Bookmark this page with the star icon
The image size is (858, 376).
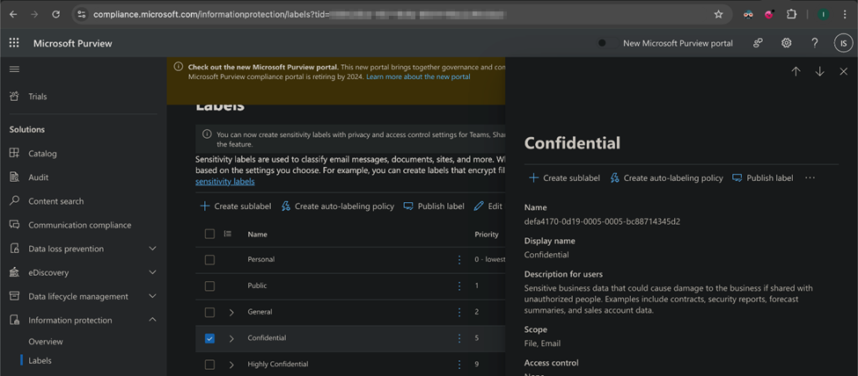pos(718,15)
